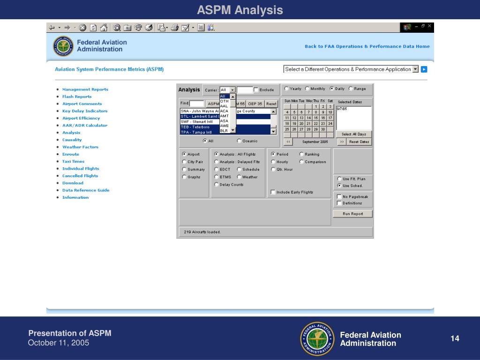480x360 pixels.
Task: Click the Find input field
Action: pos(197,104)
